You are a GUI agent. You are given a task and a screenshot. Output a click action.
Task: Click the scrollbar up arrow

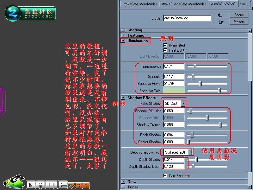(x=250, y=31)
